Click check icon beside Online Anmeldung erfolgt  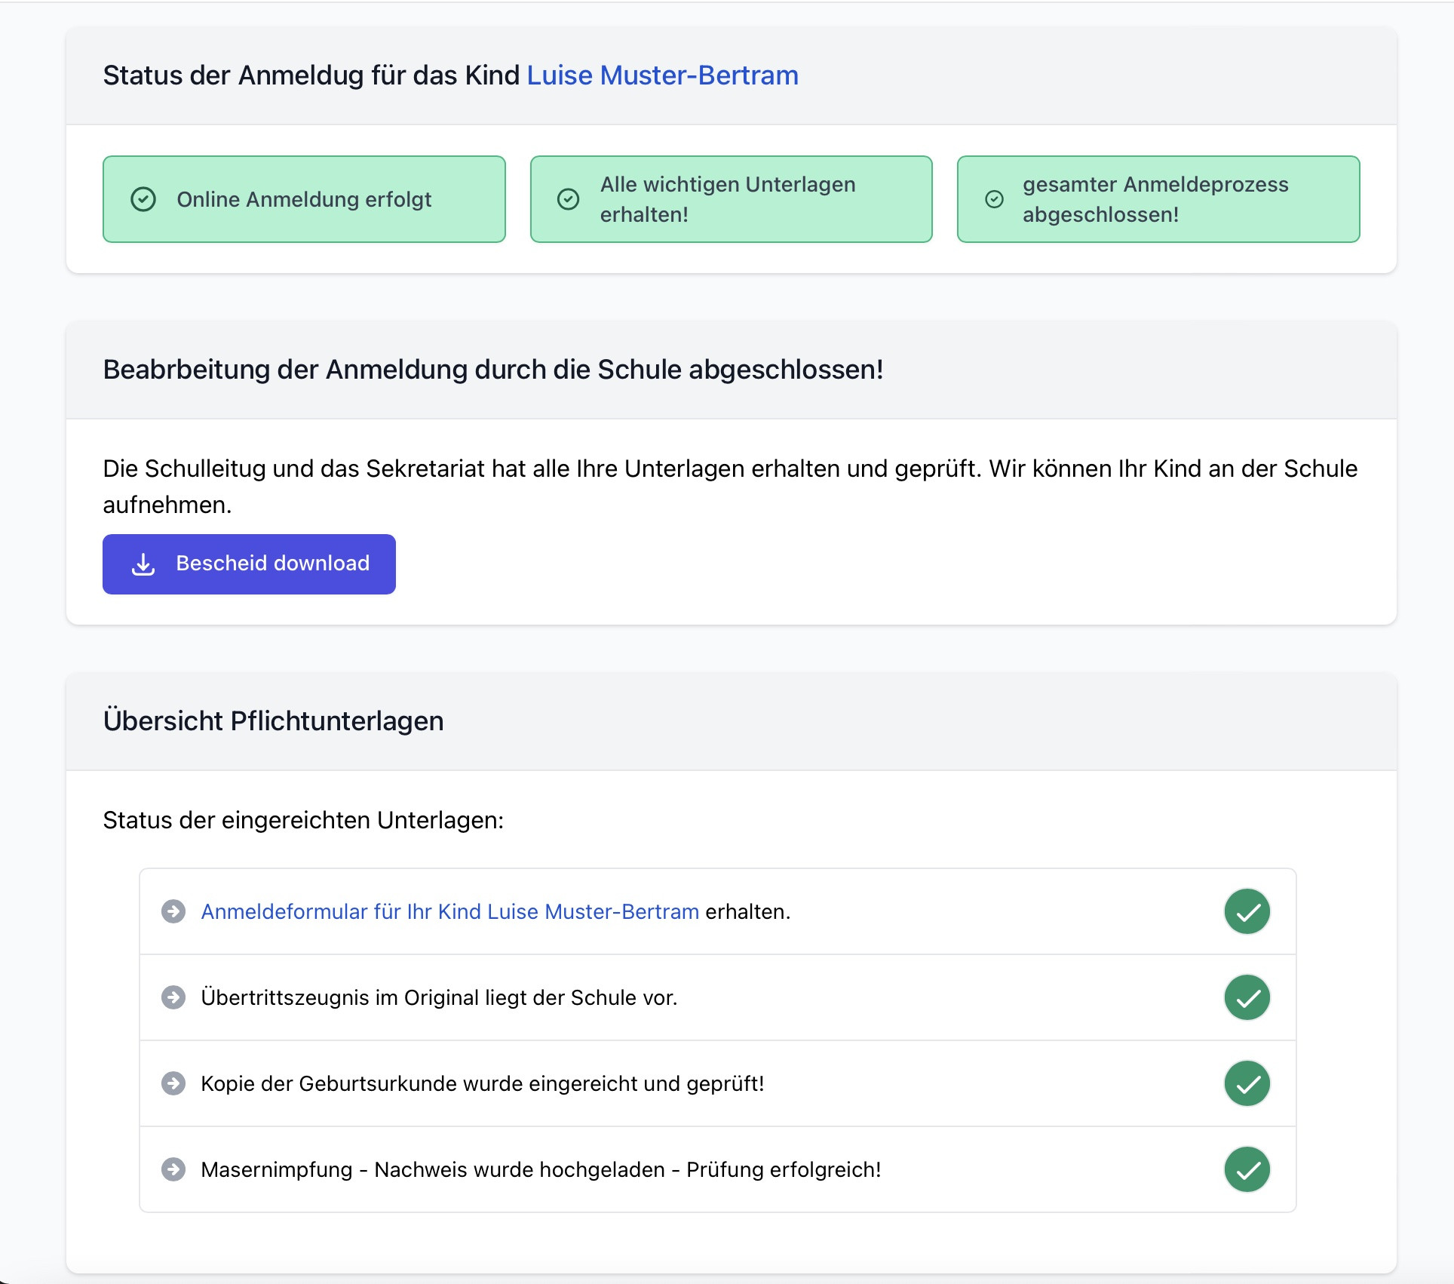[143, 199]
